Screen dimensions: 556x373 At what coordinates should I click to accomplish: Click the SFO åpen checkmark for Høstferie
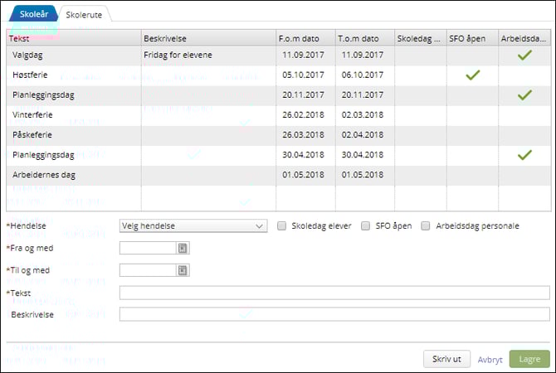coord(472,75)
